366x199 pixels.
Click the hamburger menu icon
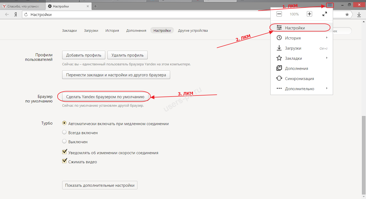point(330,5)
